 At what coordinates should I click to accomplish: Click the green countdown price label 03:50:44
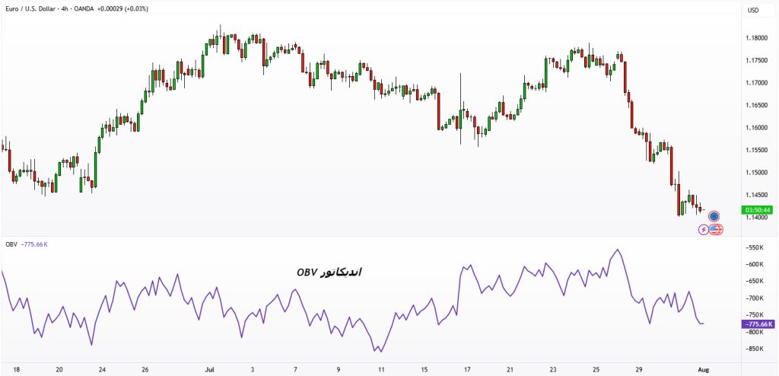(x=757, y=210)
